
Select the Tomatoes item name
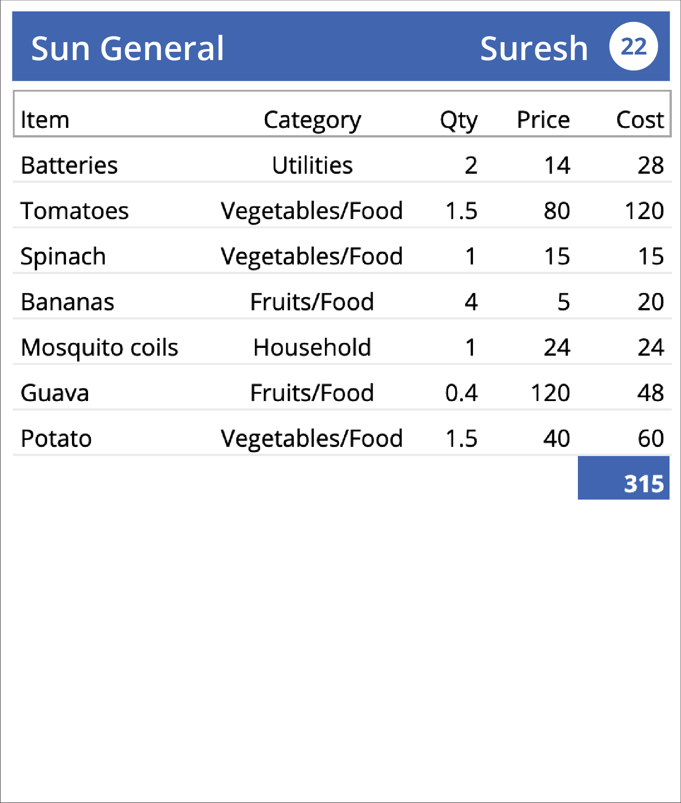click(x=75, y=211)
